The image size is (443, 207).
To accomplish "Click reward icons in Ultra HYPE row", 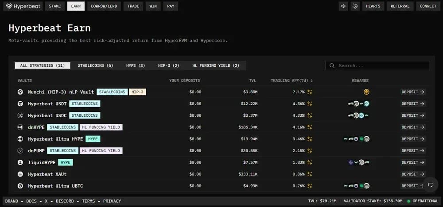I will click(357, 139).
